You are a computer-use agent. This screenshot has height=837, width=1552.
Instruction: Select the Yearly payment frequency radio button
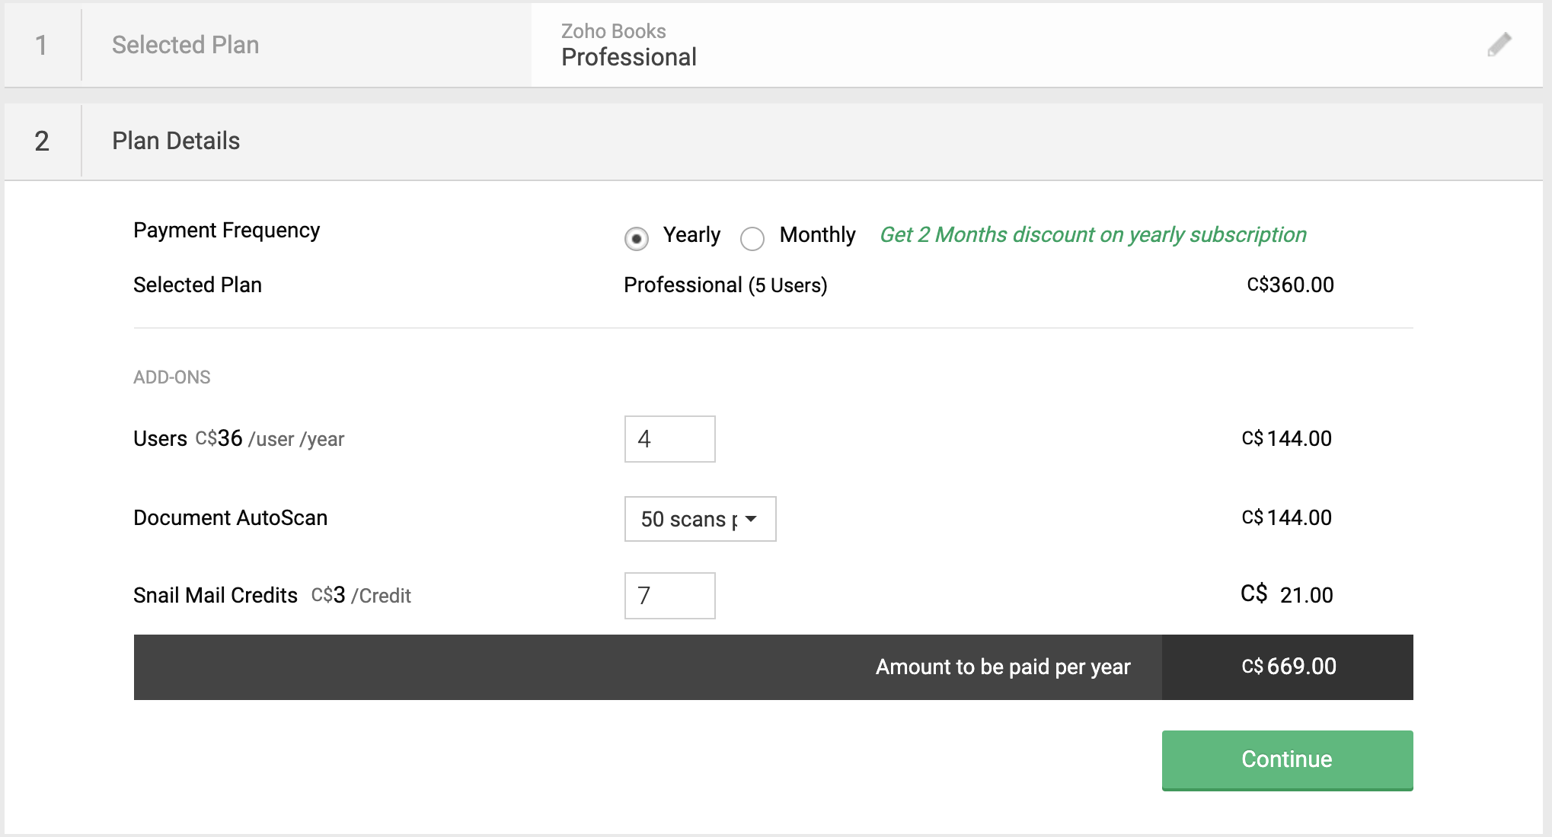[x=637, y=239]
